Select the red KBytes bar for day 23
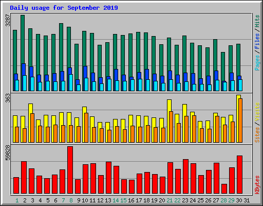 point(185,177)
